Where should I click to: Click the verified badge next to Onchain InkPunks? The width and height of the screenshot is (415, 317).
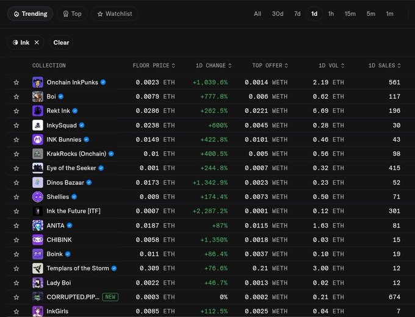point(103,82)
